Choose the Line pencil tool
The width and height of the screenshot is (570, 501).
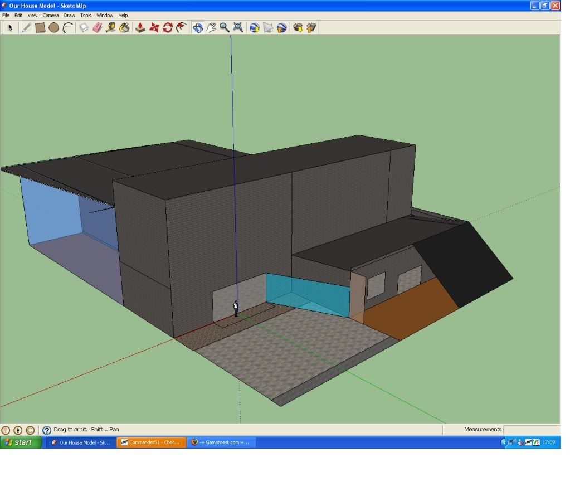pos(26,28)
